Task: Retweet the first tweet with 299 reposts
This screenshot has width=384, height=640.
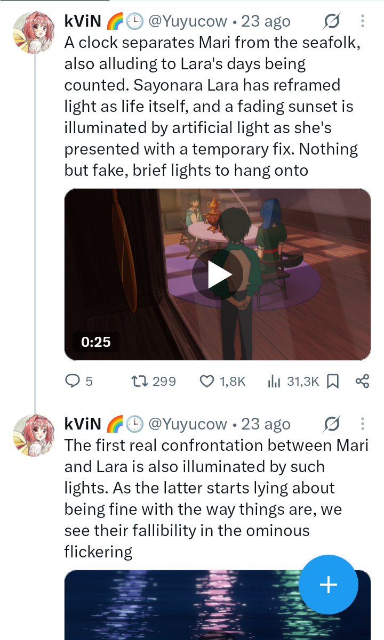Action: pyautogui.click(x=139, y=381)
